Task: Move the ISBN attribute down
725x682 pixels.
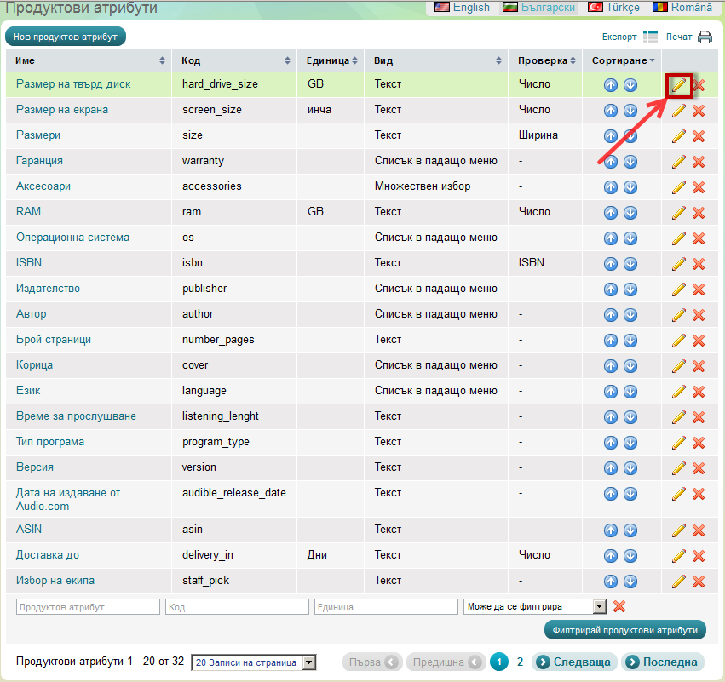Action: click(630, 264)
